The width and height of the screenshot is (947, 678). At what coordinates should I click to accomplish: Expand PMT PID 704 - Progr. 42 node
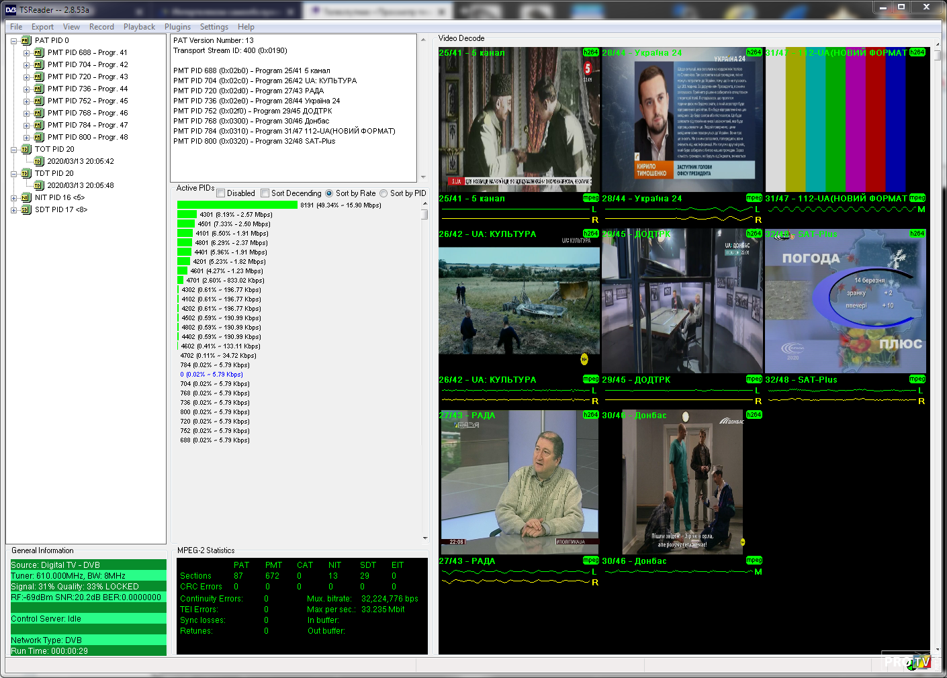26,65
